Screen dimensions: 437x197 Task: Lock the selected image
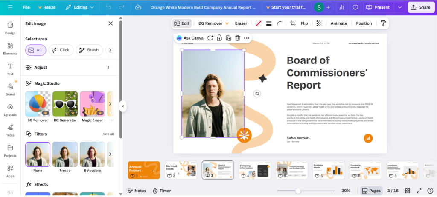(219, 38)
